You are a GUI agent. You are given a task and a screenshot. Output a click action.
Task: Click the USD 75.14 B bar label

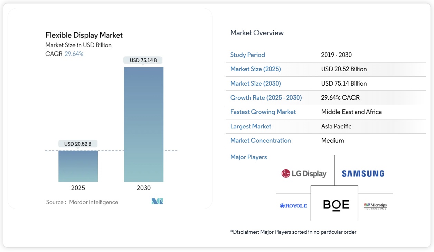click(143, 60)
